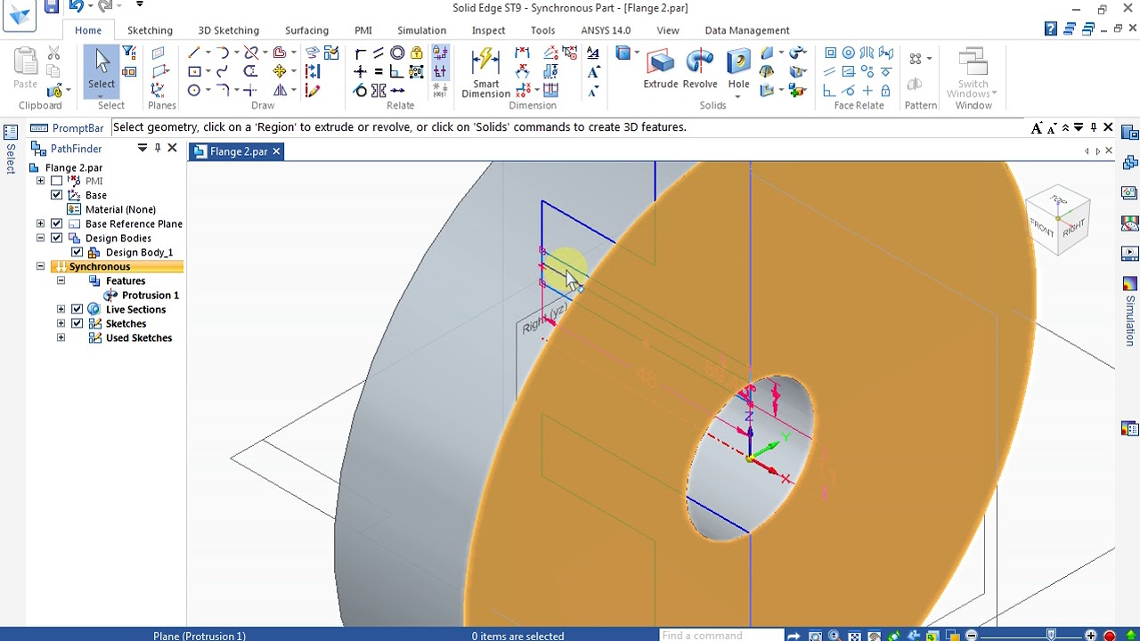Click the red record button in status bar
Screen dimensions: 1140x641
[1110, 635]
